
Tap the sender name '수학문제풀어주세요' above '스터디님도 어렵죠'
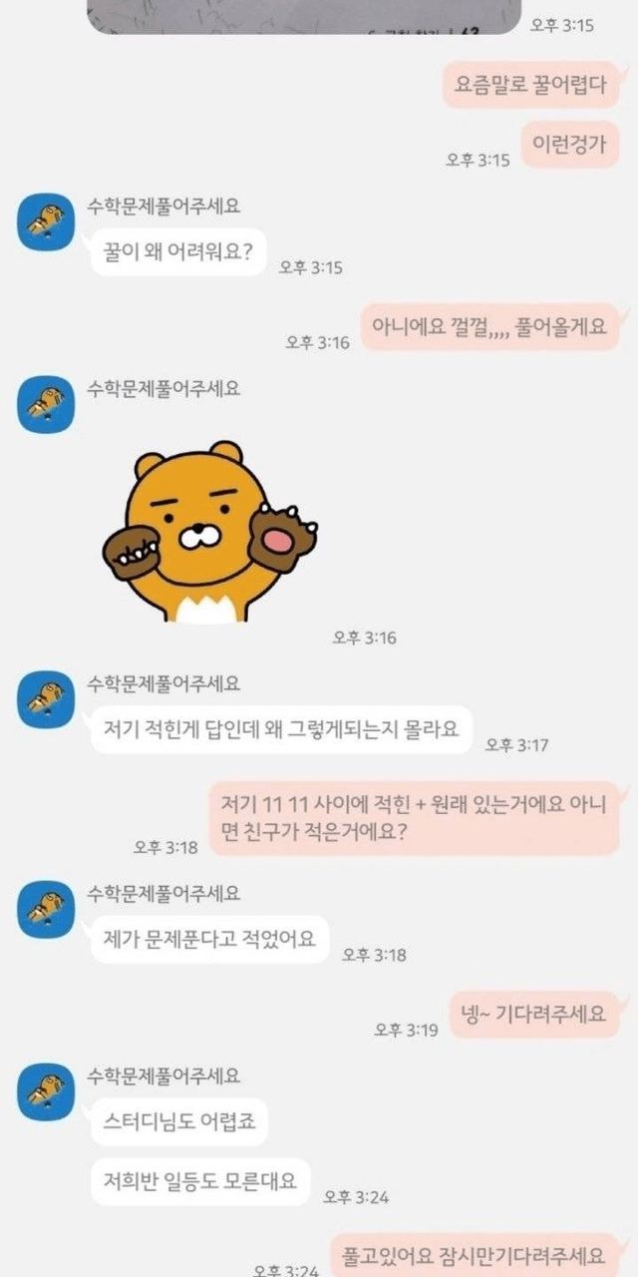coord(163,1076)
